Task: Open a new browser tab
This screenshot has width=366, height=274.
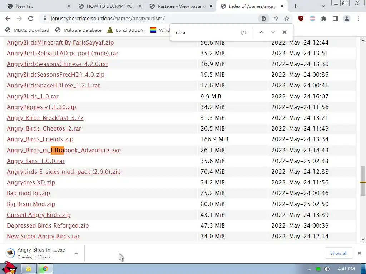Action: pos(296,6)
